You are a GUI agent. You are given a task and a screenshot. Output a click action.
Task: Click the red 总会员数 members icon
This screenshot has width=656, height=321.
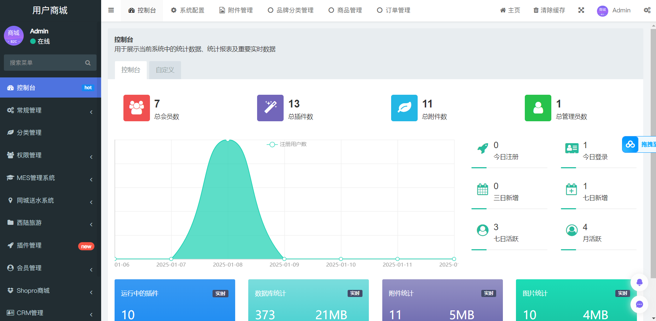click(x=137, y=108)
